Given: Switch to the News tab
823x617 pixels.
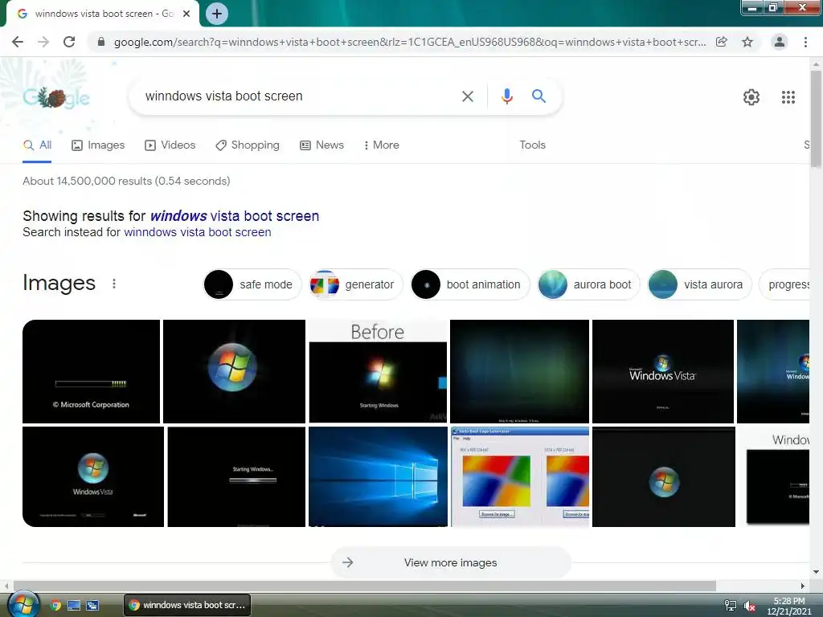Looking at the screenshot, I should pos(321,145).
